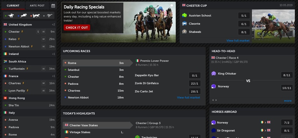Bet on King Ottokar at 8/11
Viewport: 298px width, 138px height.
(x=287, y=75)
